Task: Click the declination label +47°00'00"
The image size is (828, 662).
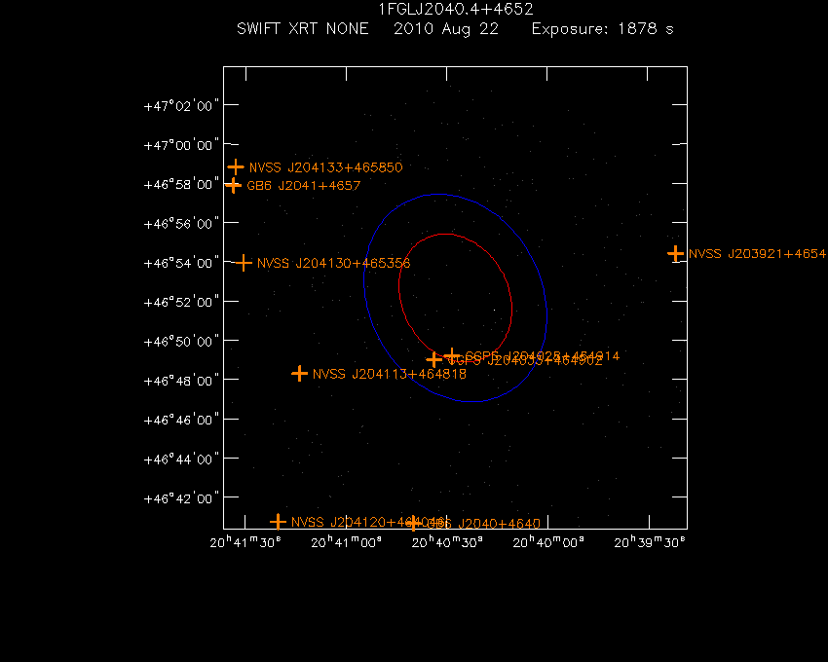Action: click(x=181, y=145)
